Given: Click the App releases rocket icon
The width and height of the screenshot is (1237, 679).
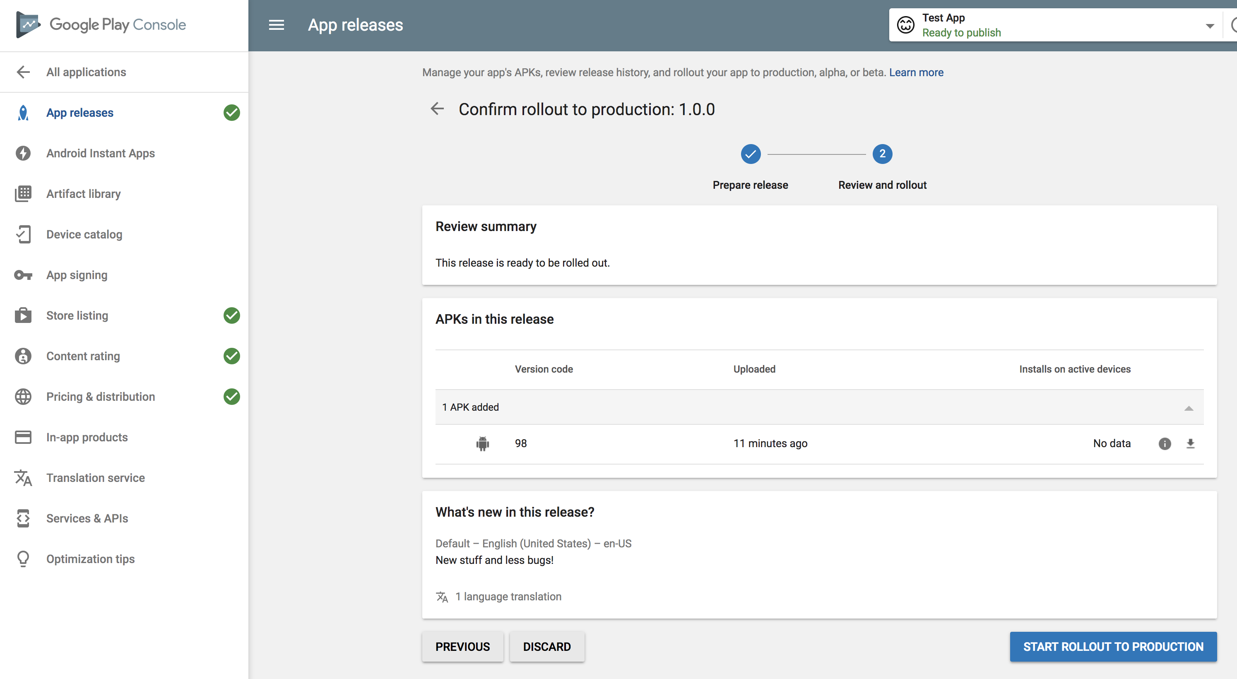Looking at the screenshot, I should point(23,112).
